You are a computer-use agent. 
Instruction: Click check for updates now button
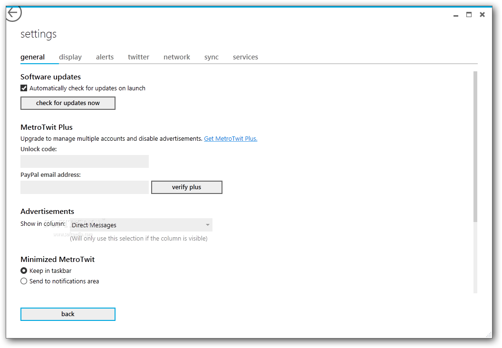[x=68, y=103]
